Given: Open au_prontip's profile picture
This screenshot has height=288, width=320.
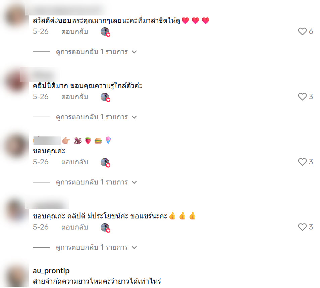Looking at the screenshot, I should pos(16,276).
